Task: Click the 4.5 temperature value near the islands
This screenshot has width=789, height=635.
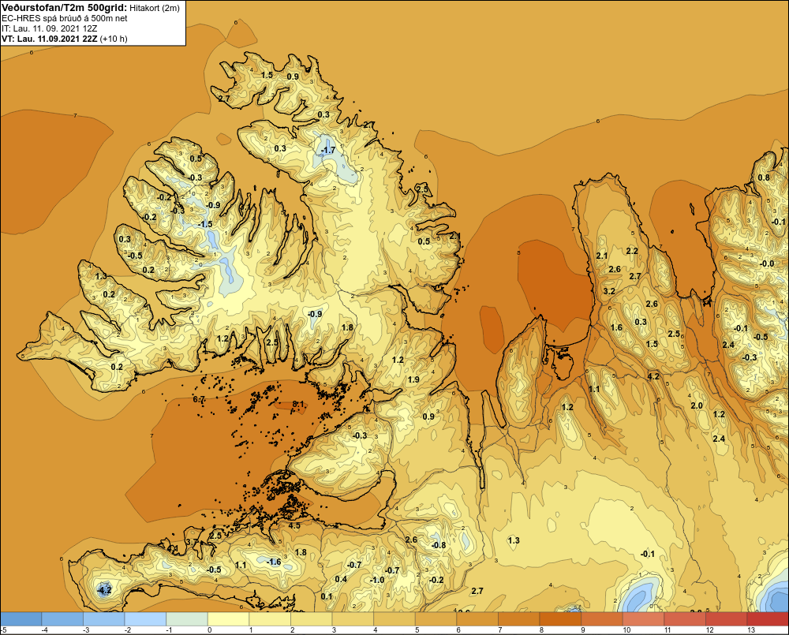Action: tap(294, 525)
